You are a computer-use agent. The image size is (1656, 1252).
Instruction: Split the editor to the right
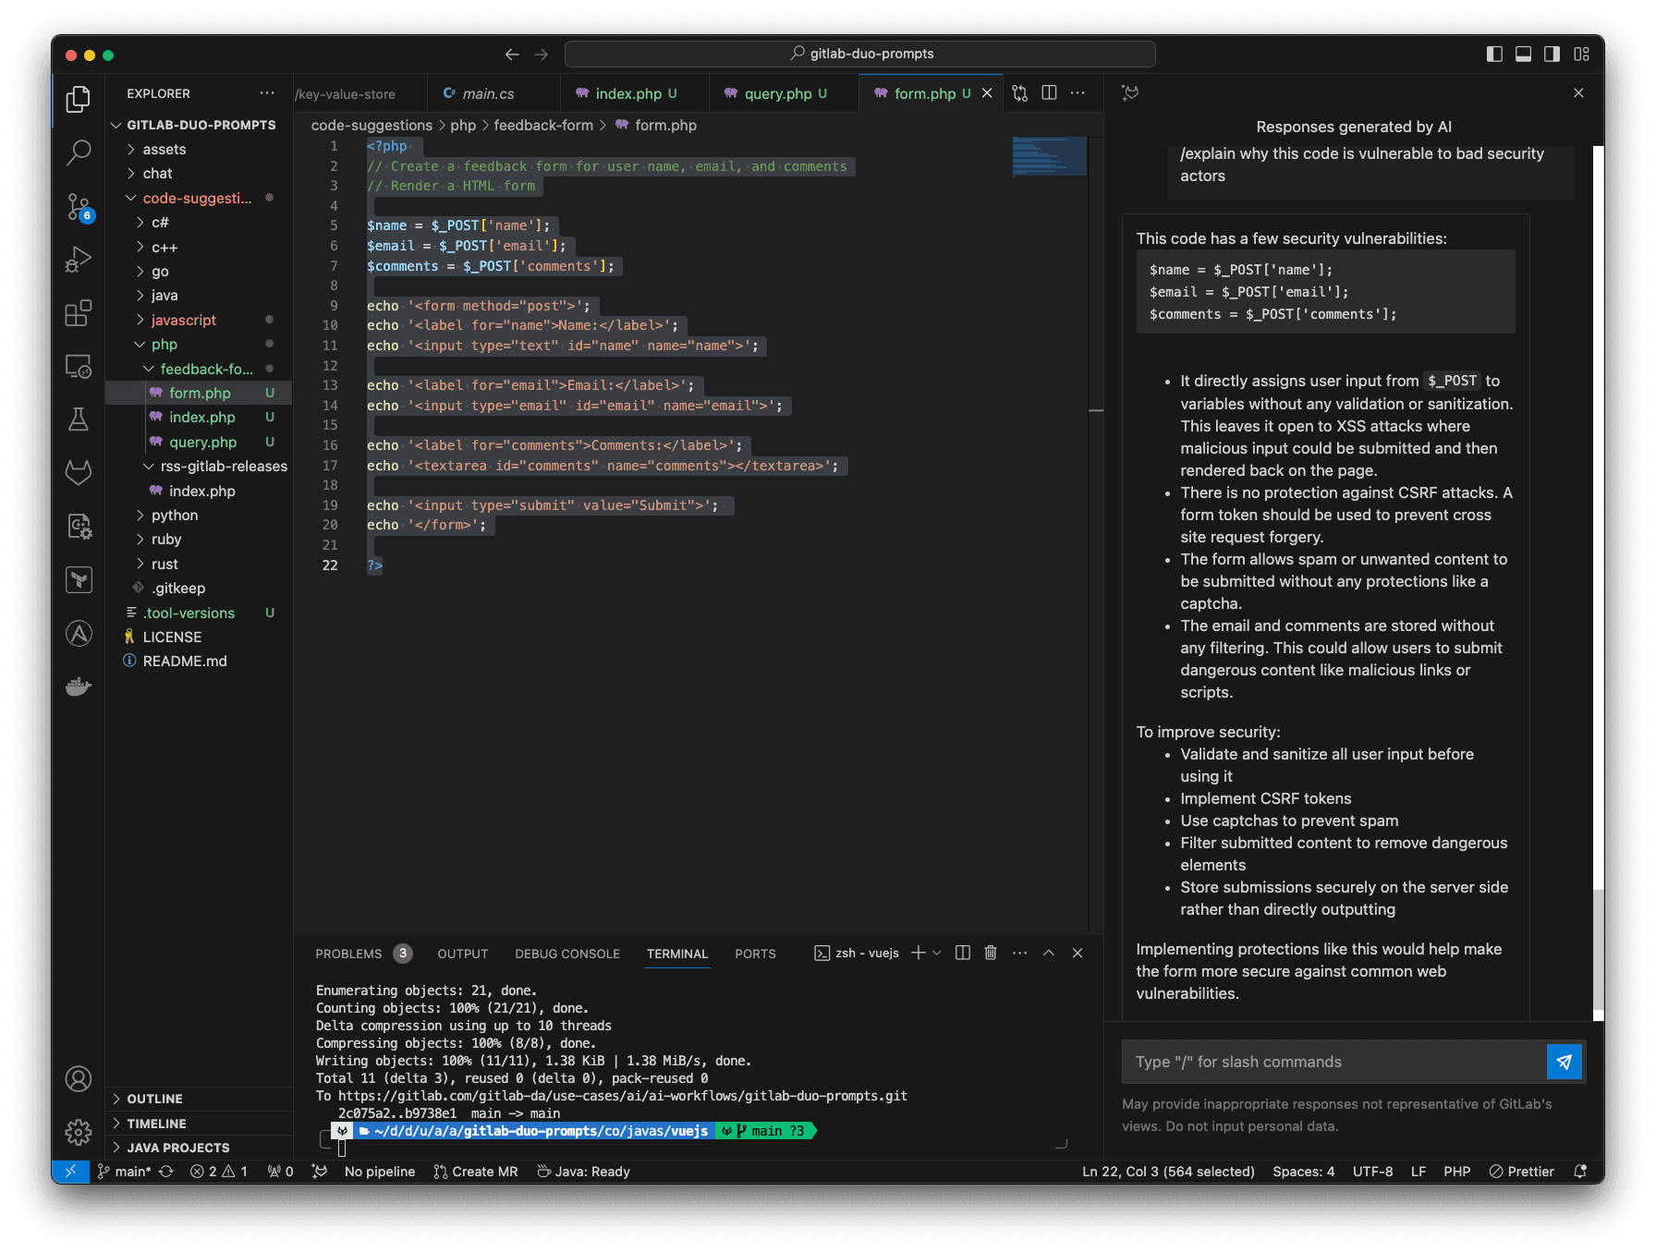[1049, 92]
